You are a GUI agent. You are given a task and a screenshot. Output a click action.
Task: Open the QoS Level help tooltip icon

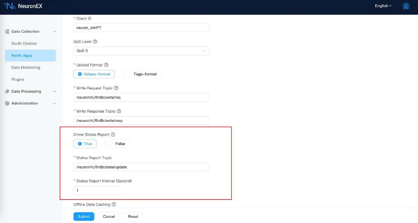[x=94, y=41]
